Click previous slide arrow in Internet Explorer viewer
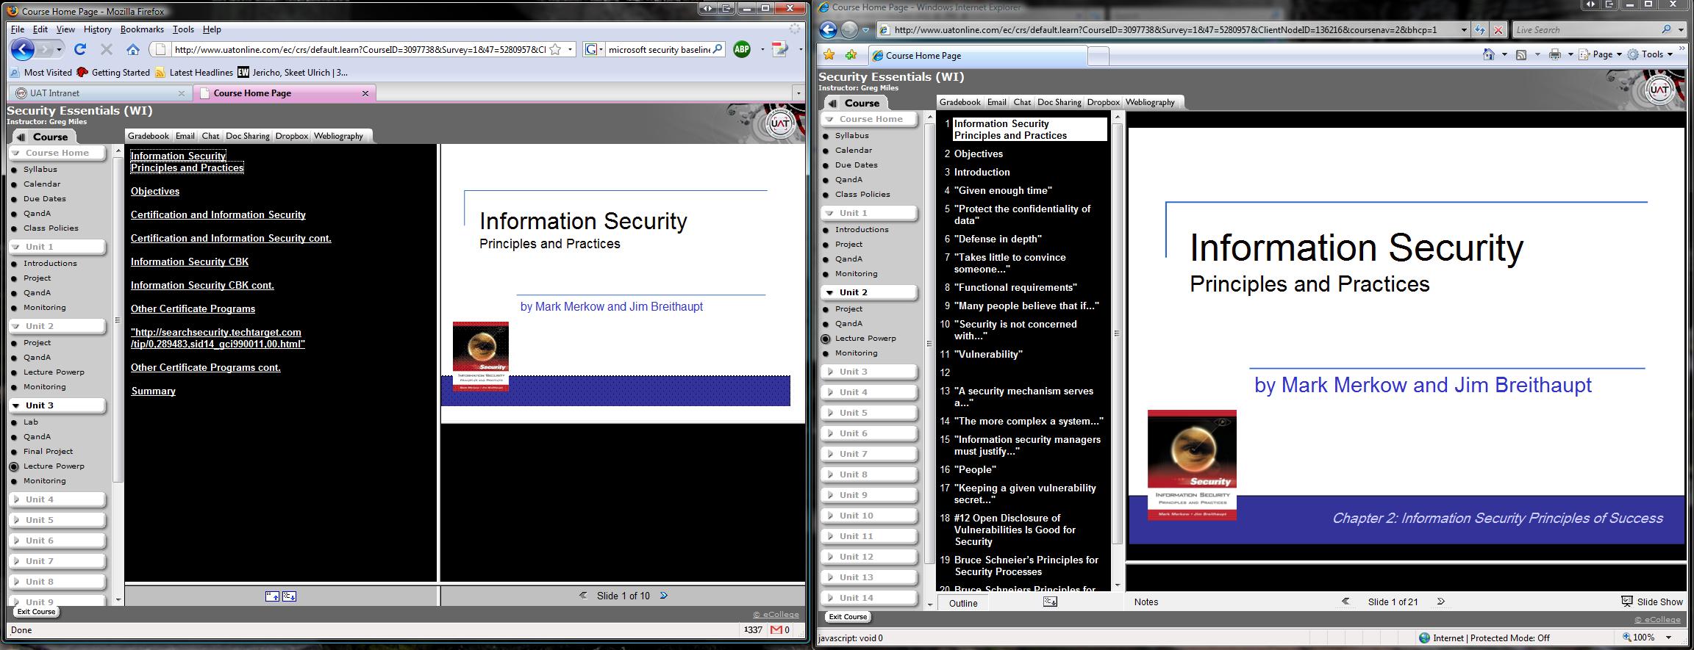 [1345, 602]
